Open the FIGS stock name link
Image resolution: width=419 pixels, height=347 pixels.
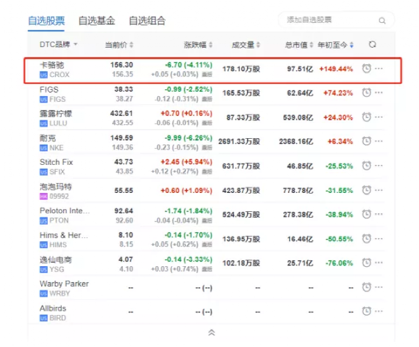49,90
